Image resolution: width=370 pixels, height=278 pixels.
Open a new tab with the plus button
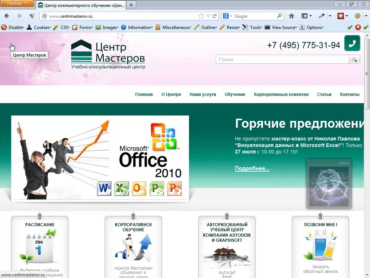[x=131, y=5]
